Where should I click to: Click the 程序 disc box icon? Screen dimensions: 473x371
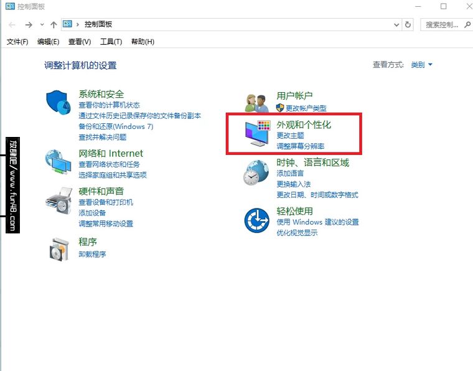pos(59,249)
